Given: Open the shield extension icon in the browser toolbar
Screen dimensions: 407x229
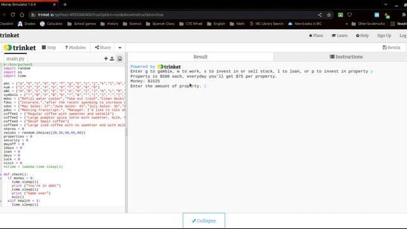Looking at the screenshot, I should 350,15.
